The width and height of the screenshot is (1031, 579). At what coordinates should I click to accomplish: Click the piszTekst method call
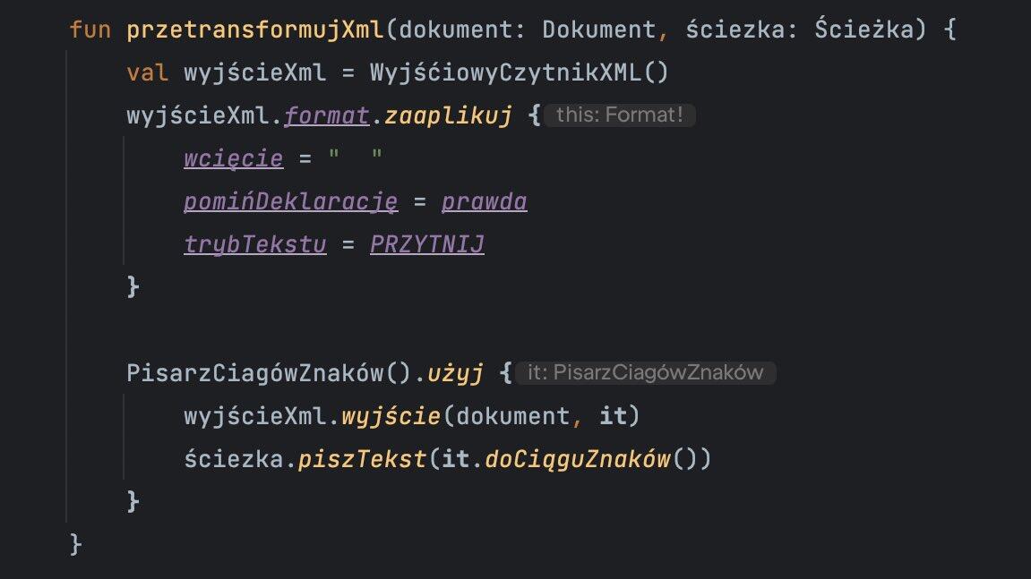(x=362, y=459)
